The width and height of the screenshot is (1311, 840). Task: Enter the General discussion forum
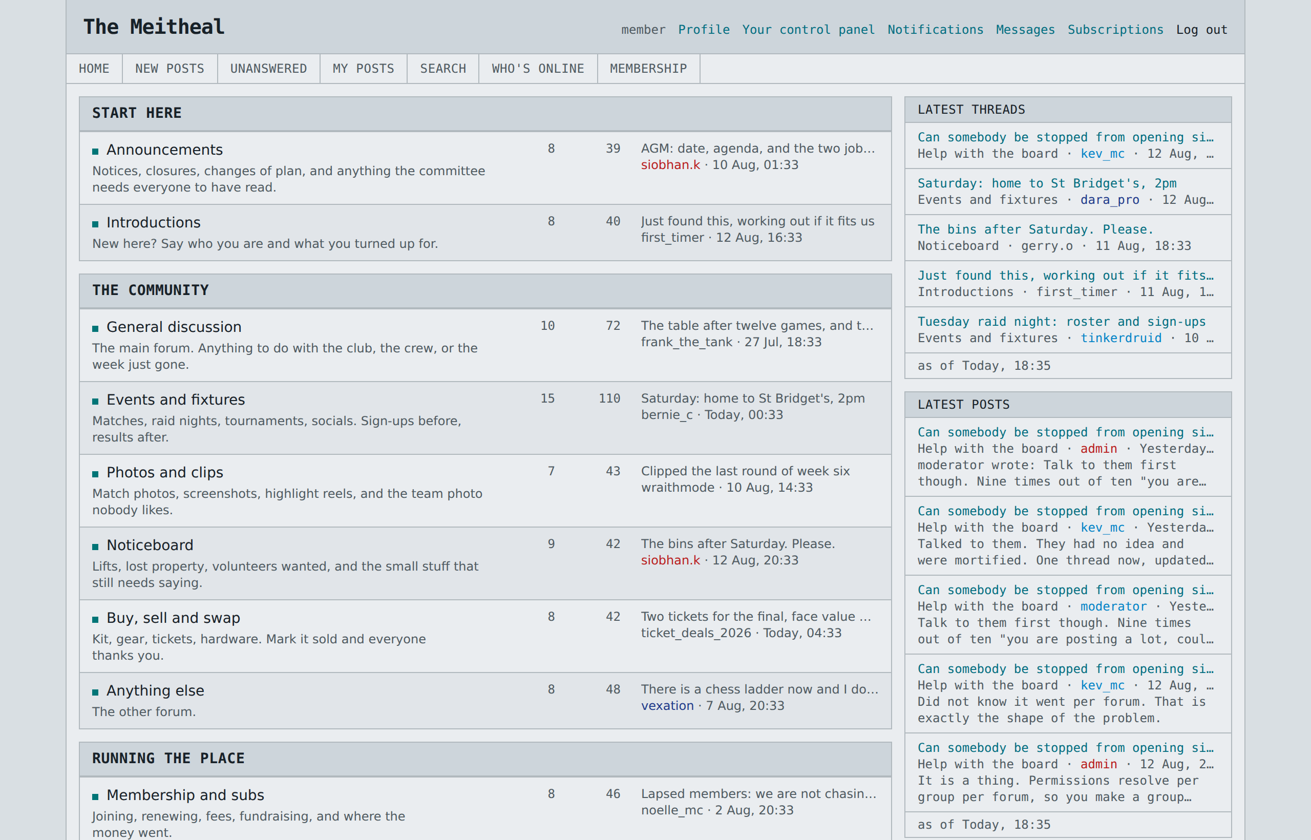point(174,327)
